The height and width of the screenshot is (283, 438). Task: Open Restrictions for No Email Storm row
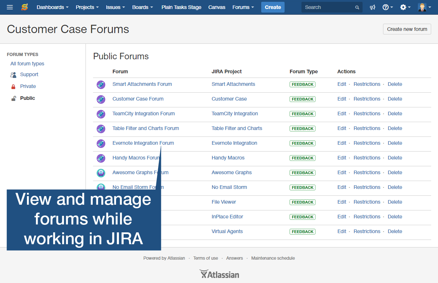tap(367, 187)
